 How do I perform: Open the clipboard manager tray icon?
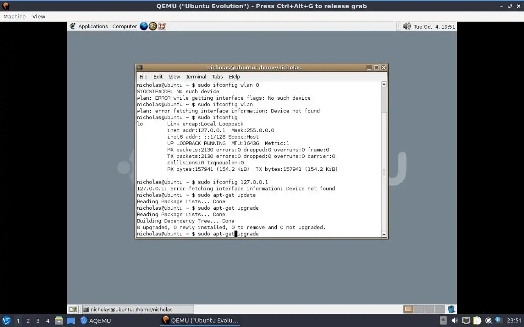click(477, 320)
